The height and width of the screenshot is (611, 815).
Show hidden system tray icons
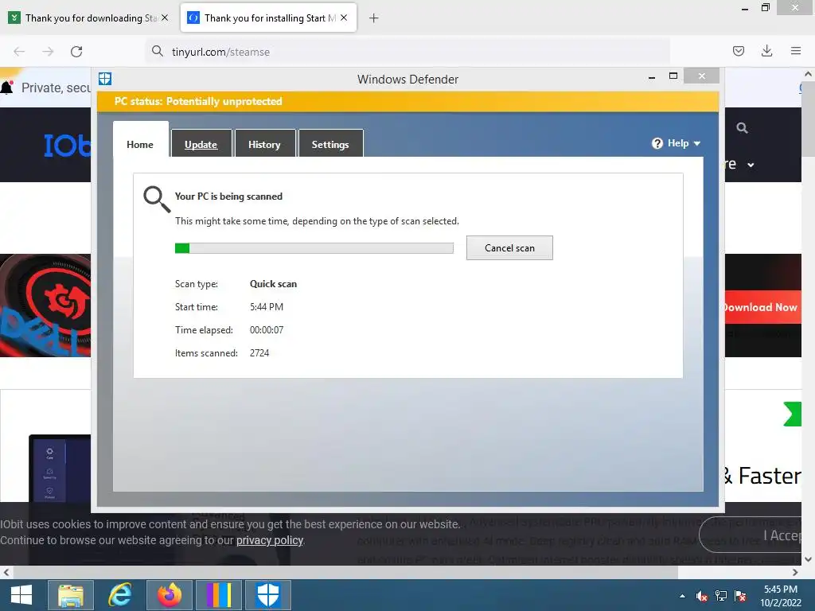(x=682, y=596)
